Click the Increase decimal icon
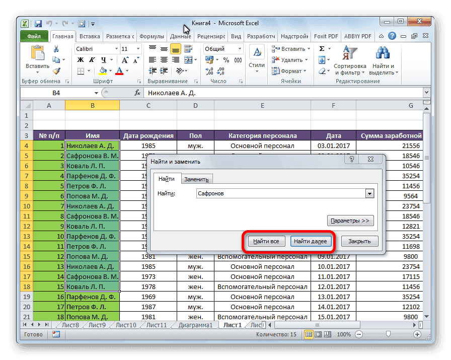451x360 pixels. click(210, 71)
